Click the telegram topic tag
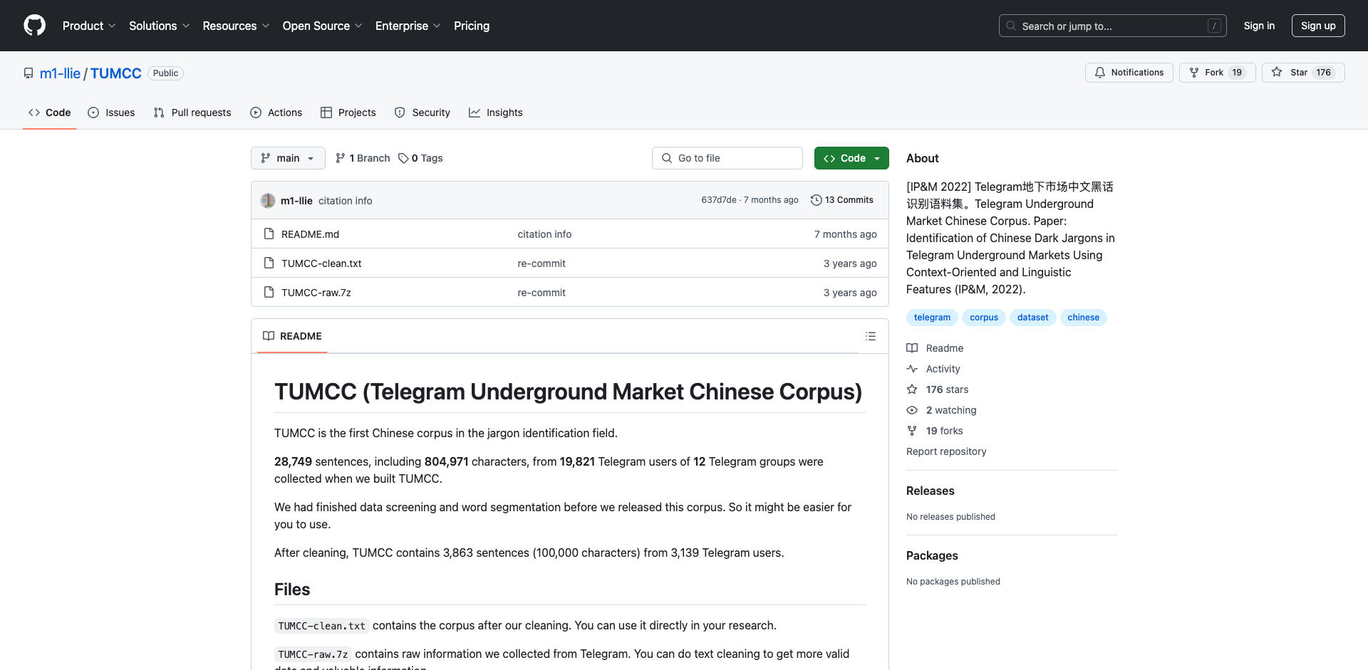 tap(932, 318)
